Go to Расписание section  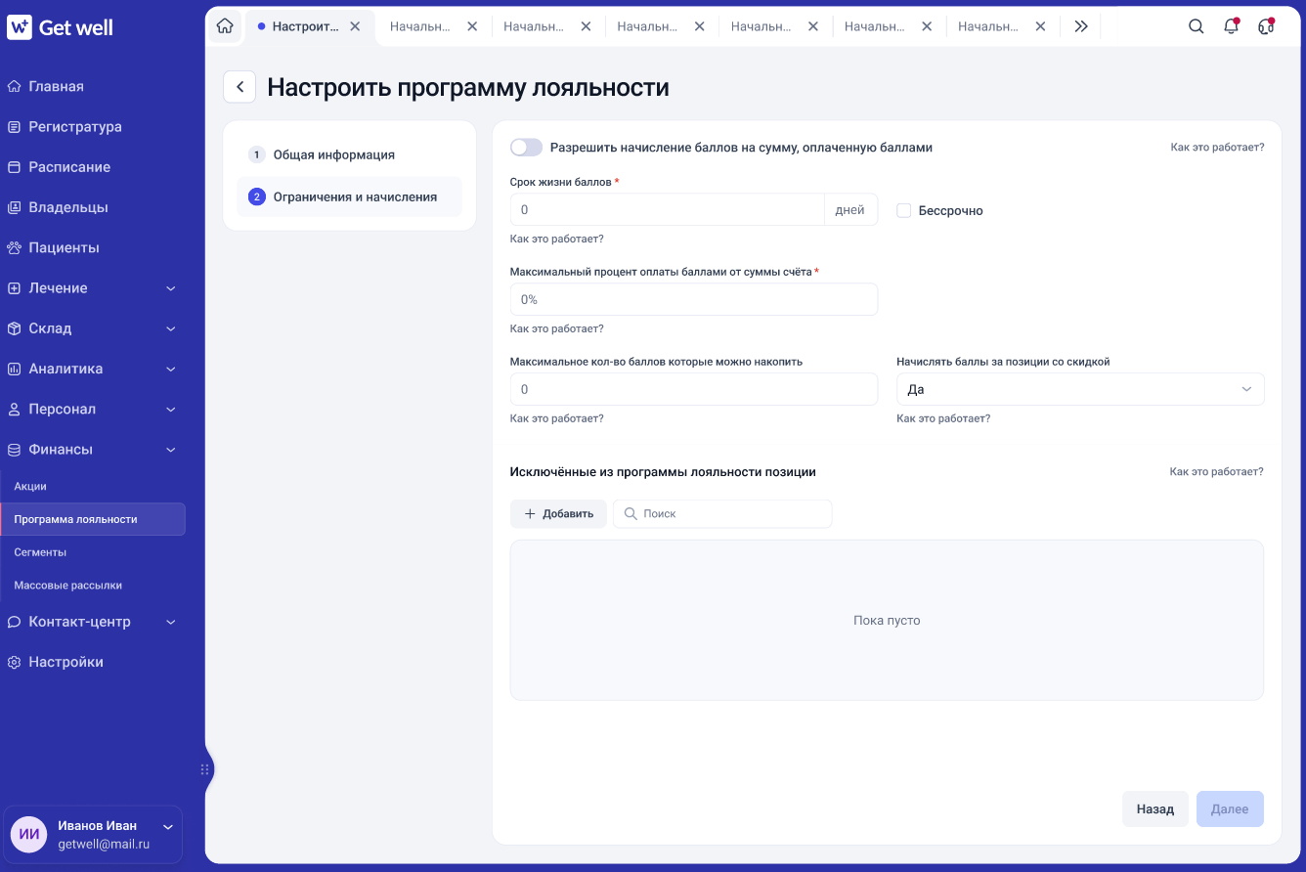(x=69, y=166)
